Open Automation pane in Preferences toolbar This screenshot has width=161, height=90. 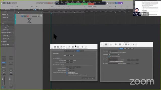click(x=73, y=47)
